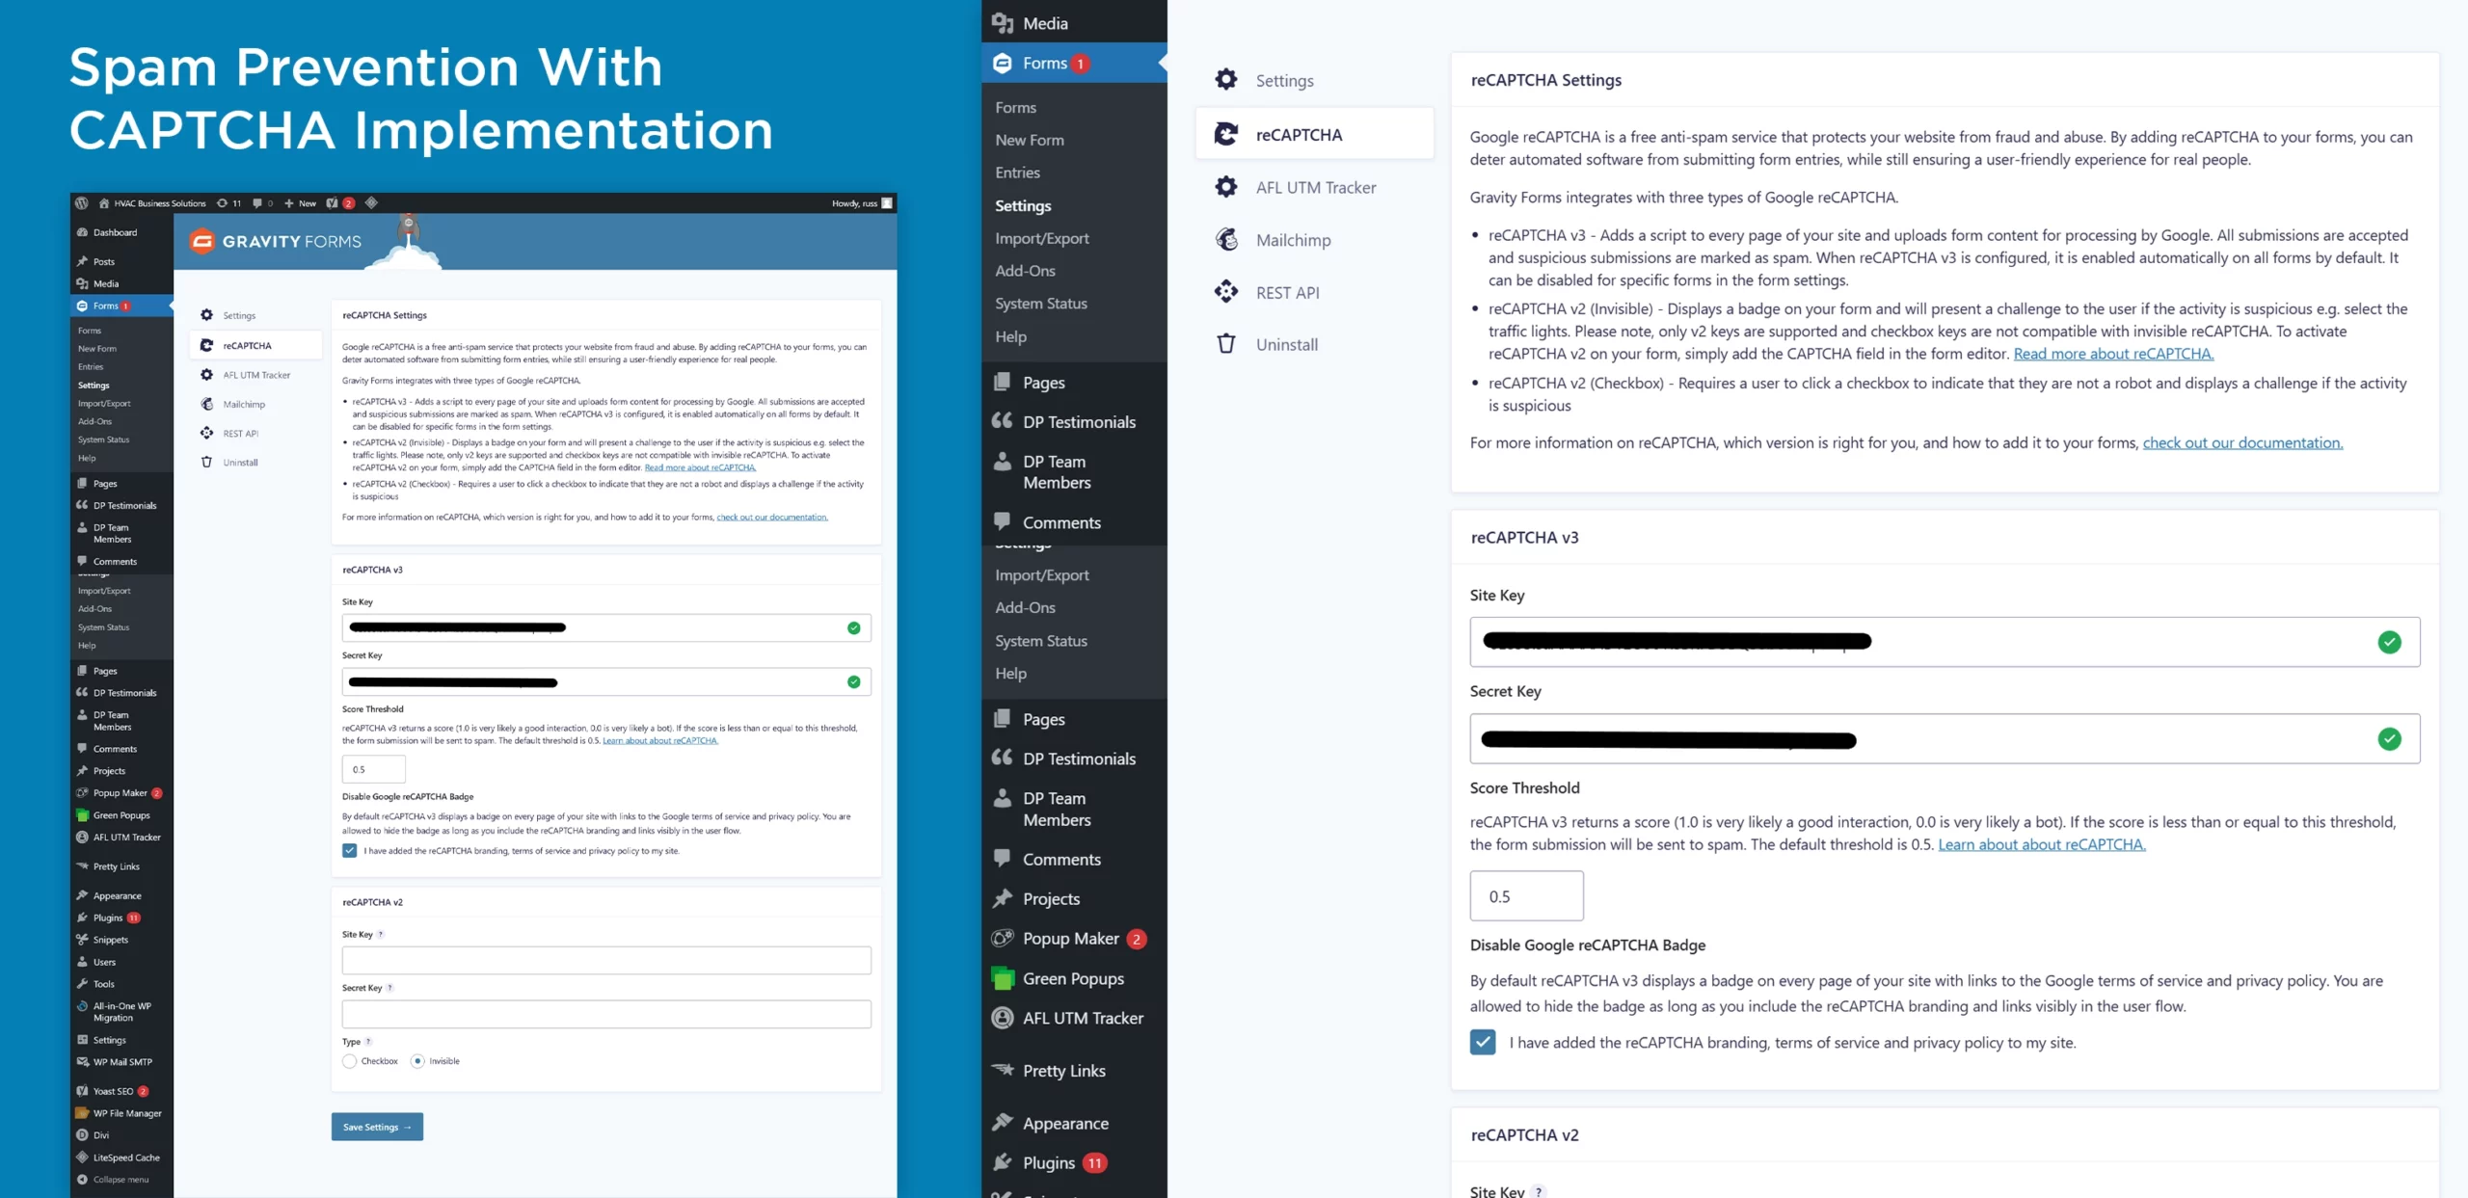This screenshot has width=2468, height=1198.
Task: Click the 0.5 threshold field in small screenshot
Action: tap(373, 769)
